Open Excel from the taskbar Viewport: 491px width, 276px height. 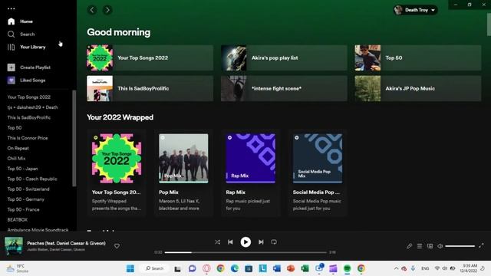tap(305, 268)
